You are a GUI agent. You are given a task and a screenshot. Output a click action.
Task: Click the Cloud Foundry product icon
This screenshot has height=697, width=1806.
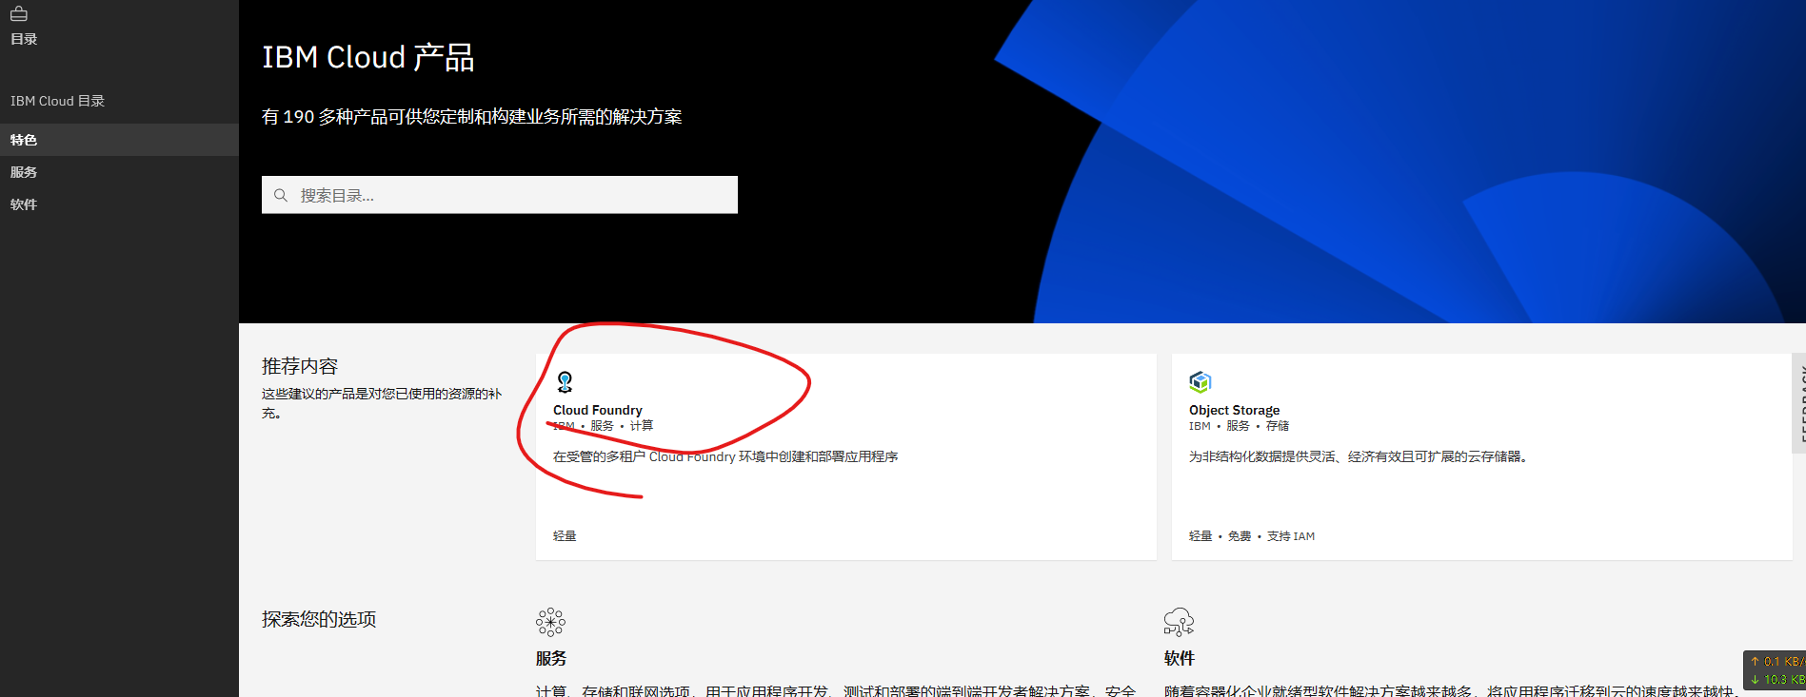pyautogui.click(x=565, y=382)
